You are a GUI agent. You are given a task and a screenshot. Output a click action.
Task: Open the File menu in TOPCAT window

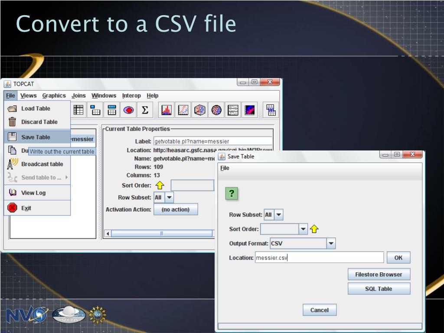[10, 96]
